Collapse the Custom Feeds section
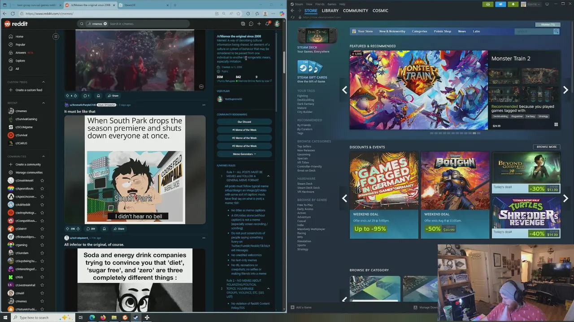Viewport: 574px width, 322px height. coord(43,82)
